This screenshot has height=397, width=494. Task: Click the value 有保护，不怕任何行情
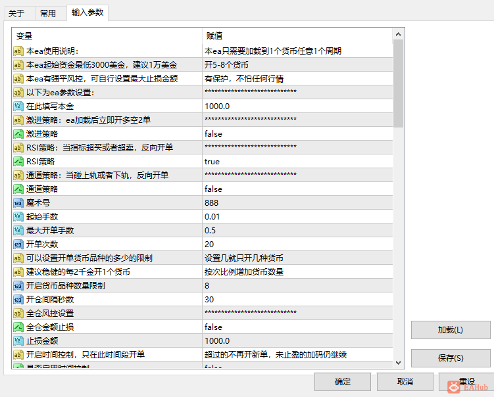(244, 79)
